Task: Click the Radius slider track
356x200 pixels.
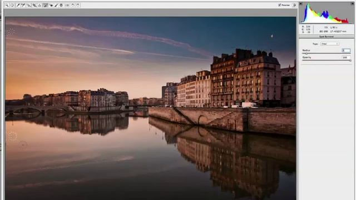Action: [327, 53]
